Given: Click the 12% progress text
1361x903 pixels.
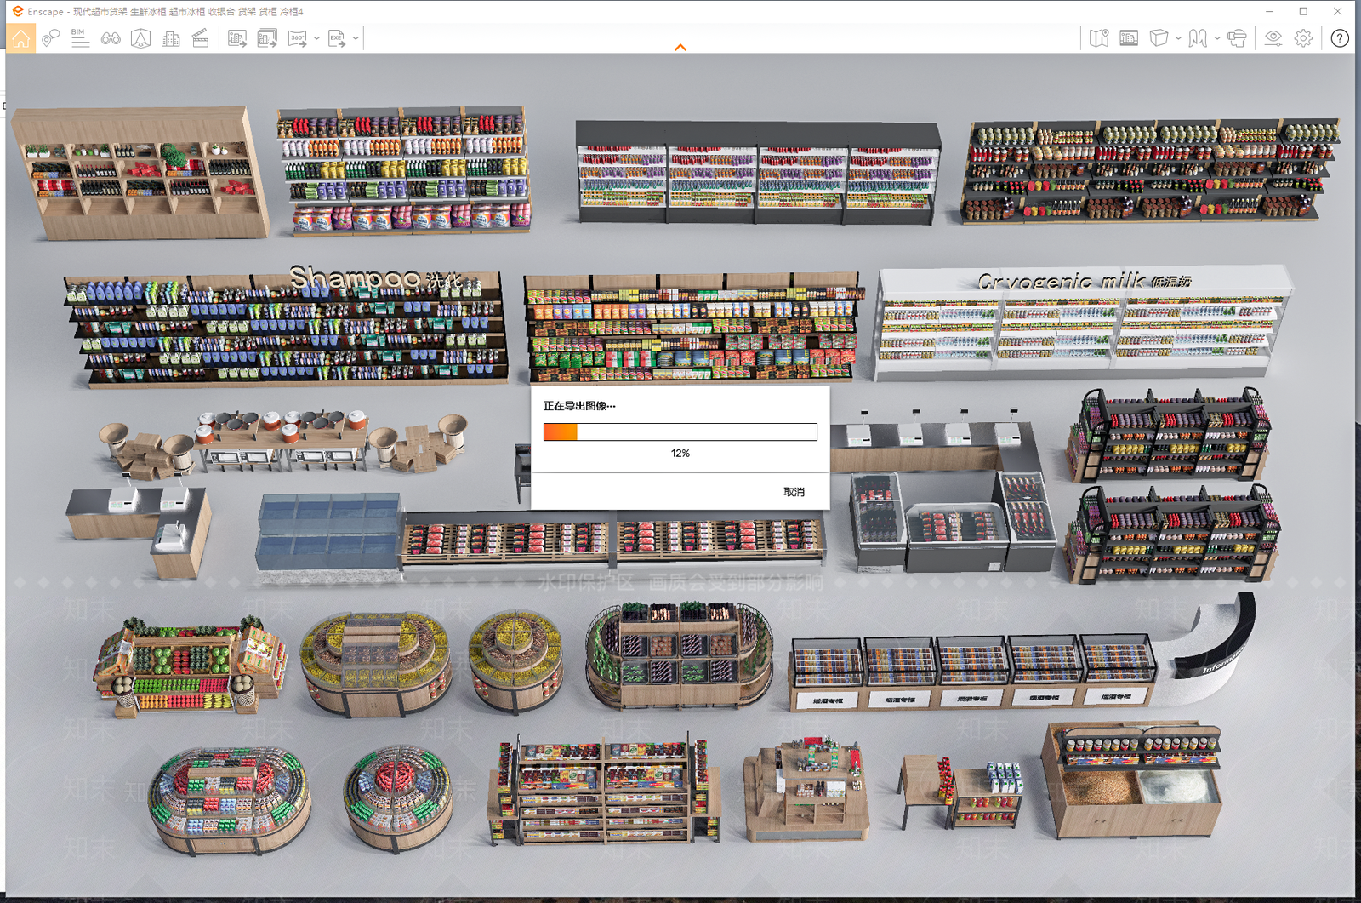Looking at the screenshot, I should coord(680,454).
